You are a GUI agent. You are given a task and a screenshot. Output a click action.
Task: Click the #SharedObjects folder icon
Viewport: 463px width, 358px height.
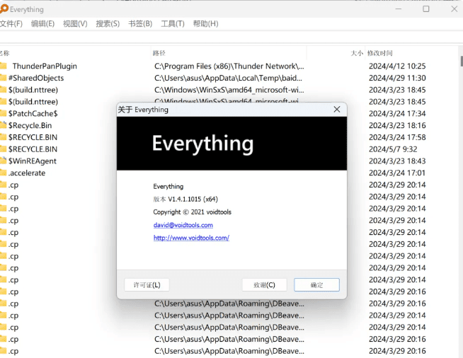pos(4,78)
